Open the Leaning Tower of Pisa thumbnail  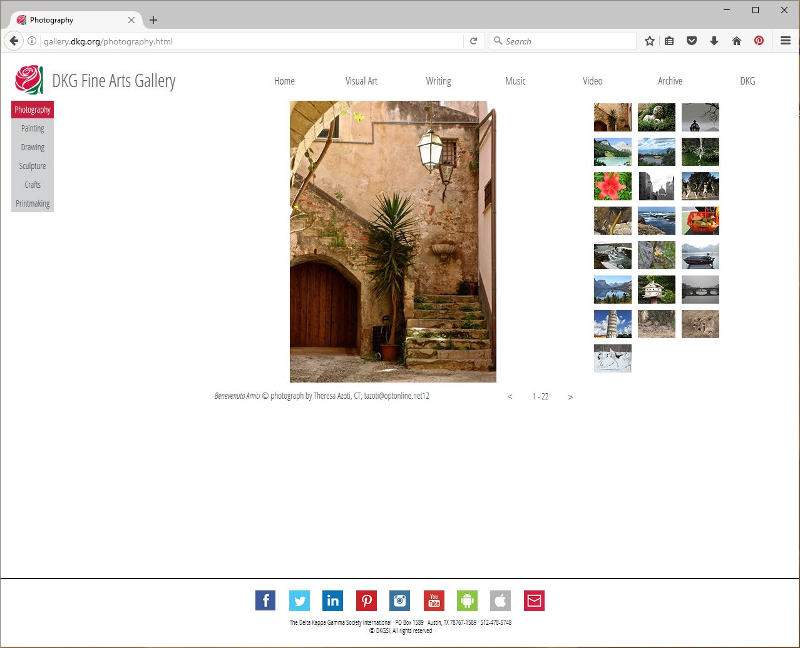(x=613, y=324)
